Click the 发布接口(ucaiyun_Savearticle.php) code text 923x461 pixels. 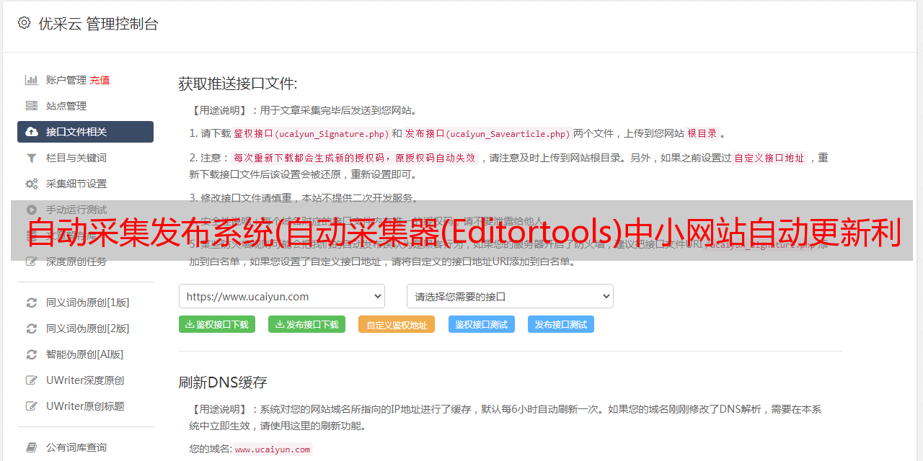click(487, 133)
